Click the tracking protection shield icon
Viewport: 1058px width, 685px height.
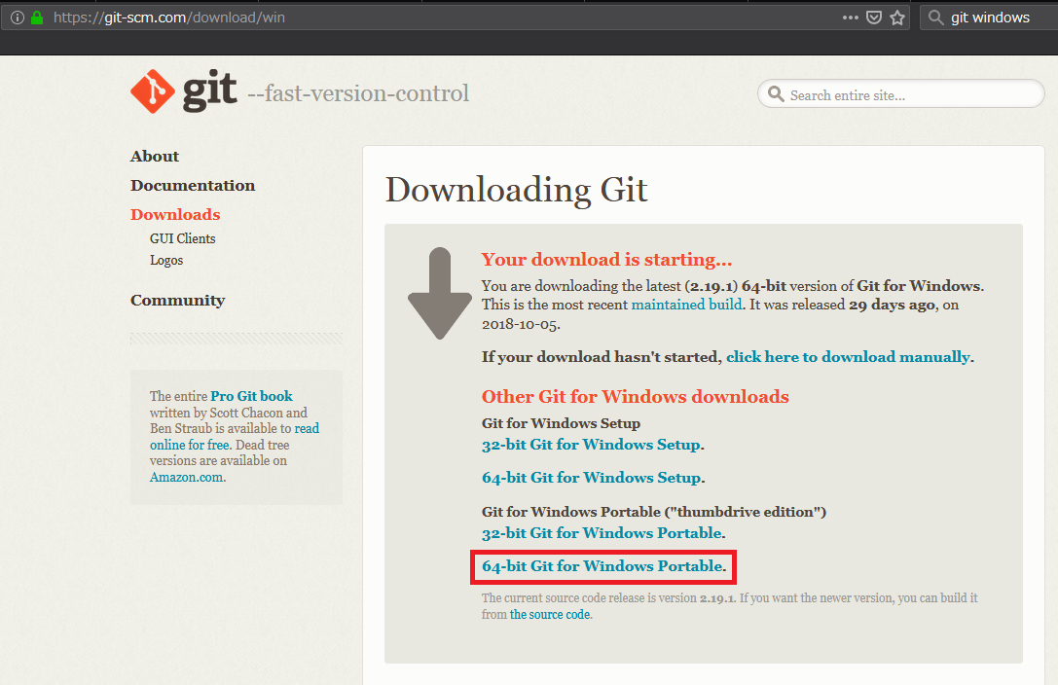click(x=873, y=17)
